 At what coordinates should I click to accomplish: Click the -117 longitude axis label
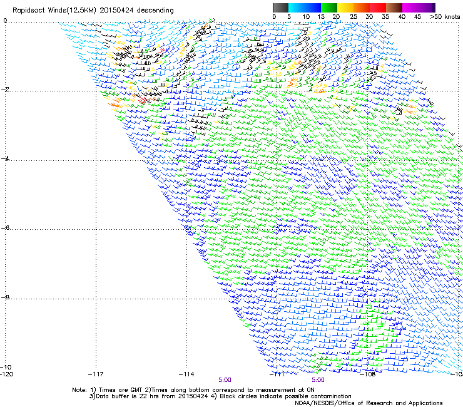pyautogui.click(x=96, y=374)
